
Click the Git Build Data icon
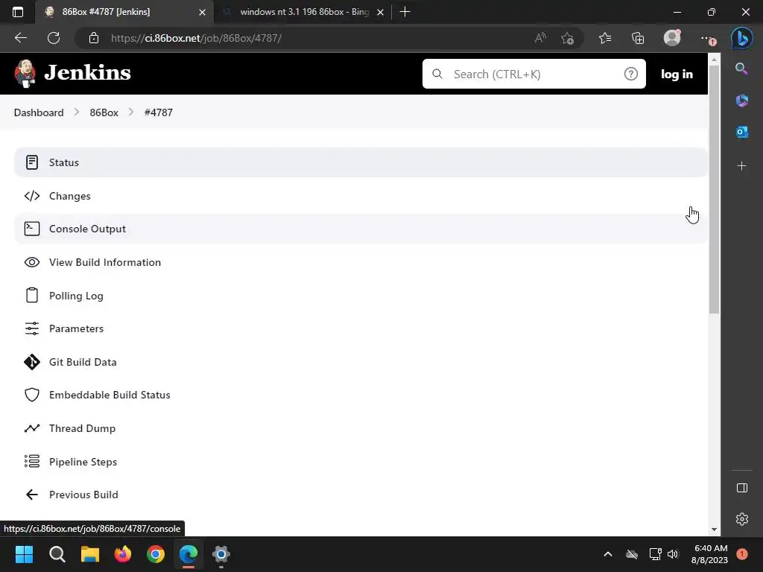click(32, 362)
